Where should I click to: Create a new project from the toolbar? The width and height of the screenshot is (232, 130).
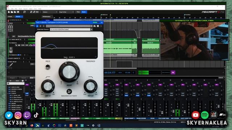(9, 12)
